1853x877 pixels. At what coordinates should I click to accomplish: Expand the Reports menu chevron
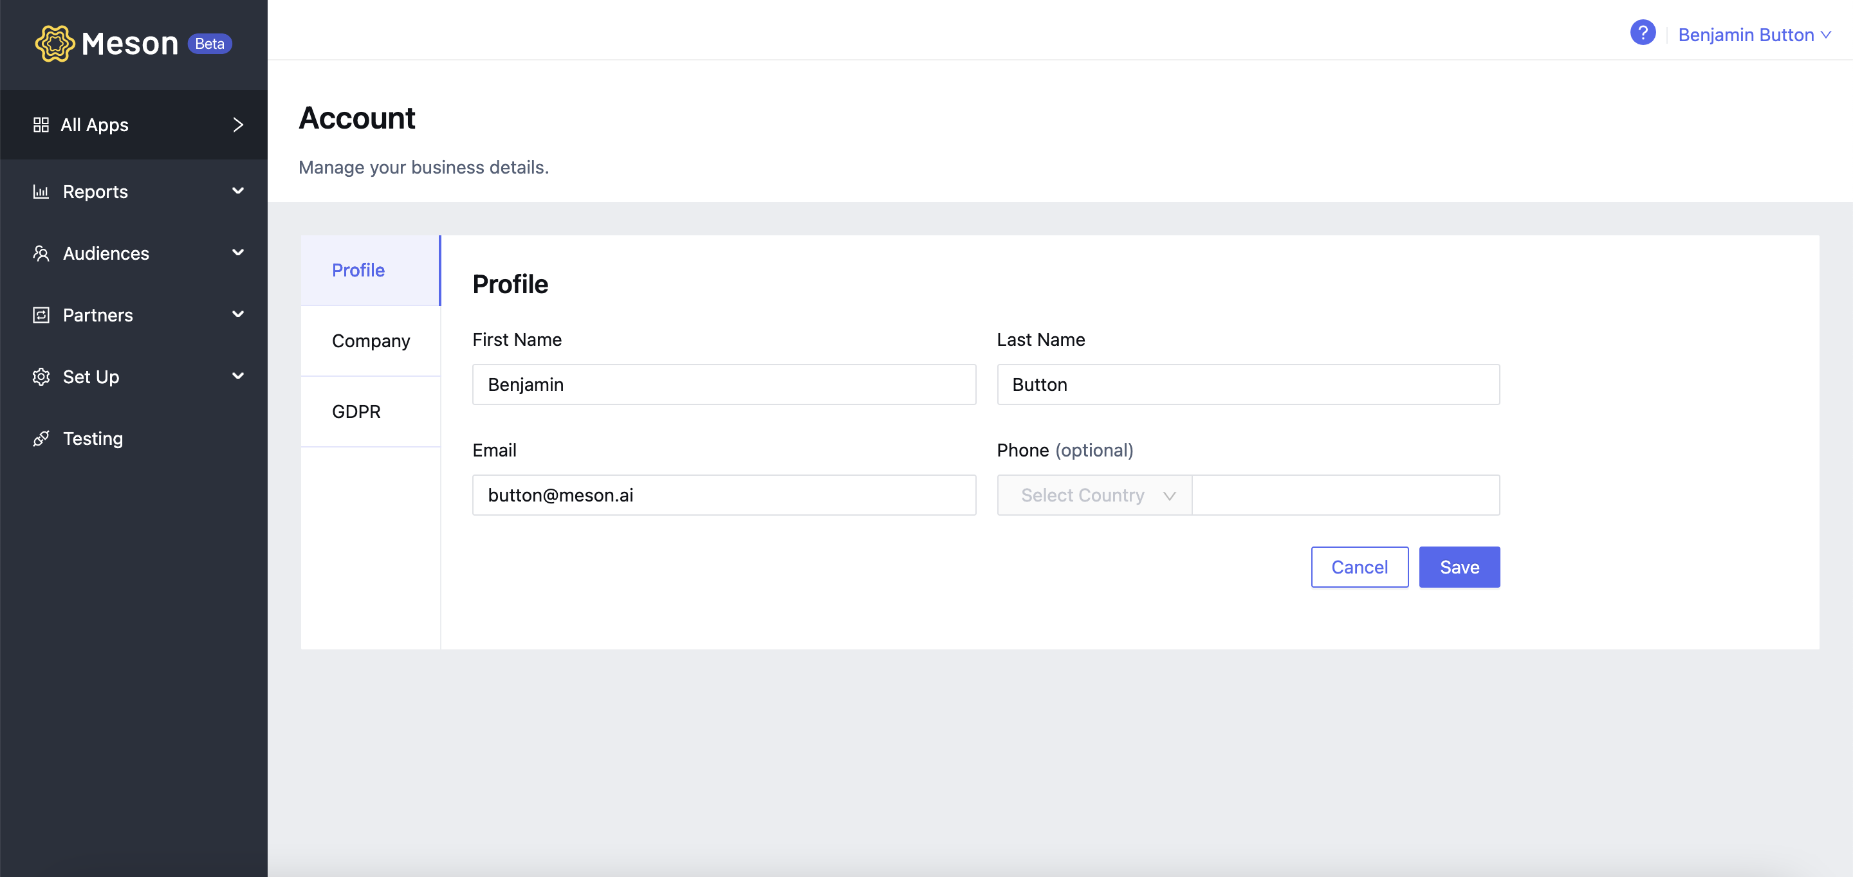238,191
